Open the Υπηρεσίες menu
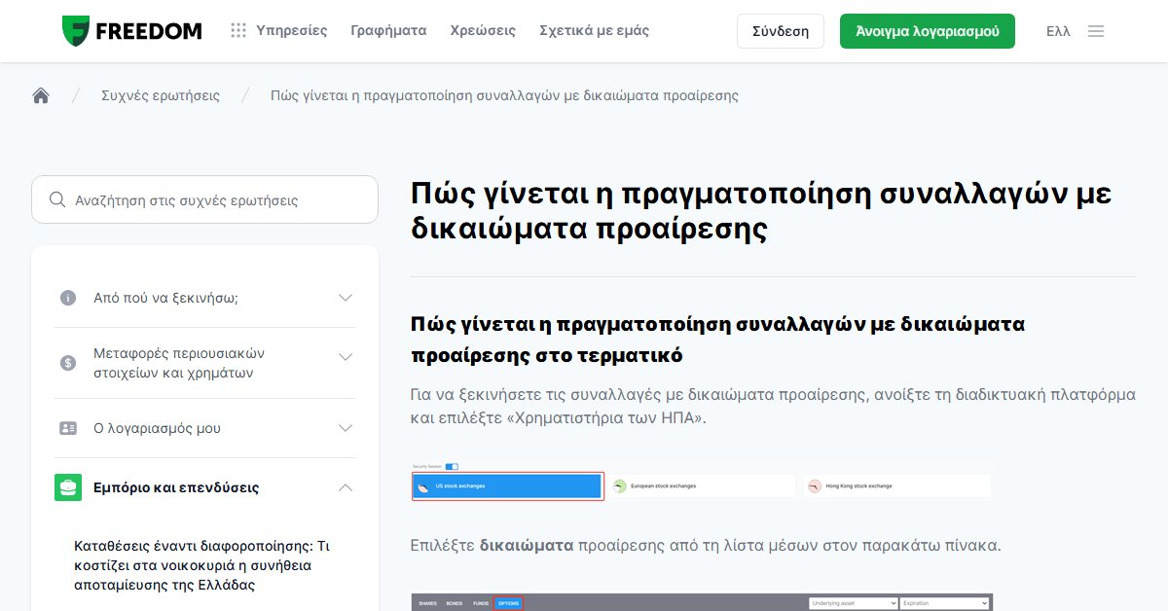The height and width of the screenshot is (611, 1168). tap(291, 30)
